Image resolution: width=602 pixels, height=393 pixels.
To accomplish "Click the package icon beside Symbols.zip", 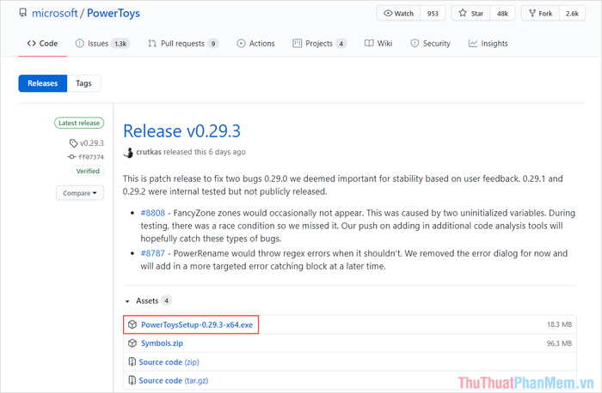I will (132, 343).
